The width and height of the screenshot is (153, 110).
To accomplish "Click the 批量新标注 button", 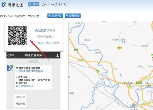I will [73, 16].
